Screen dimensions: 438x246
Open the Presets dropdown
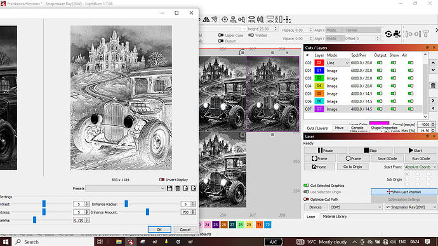[125, 188]
